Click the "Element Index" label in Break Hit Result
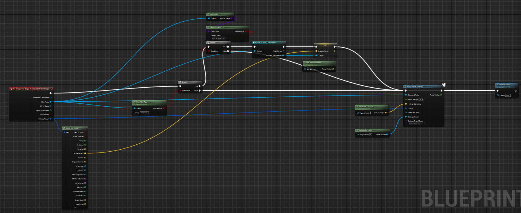The image size is (521, 213). point(78,192)
